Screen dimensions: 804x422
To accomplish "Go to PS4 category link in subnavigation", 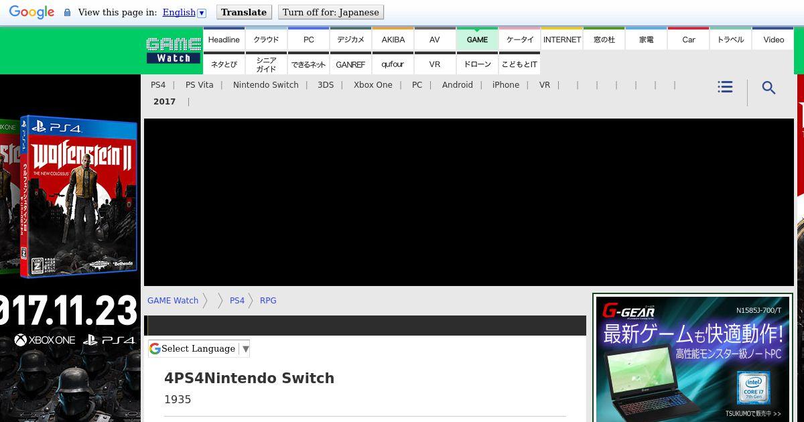I will tap(158, 85).
